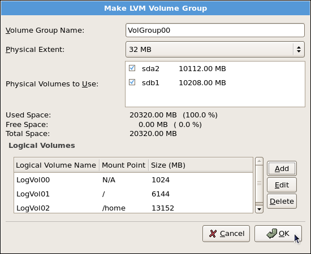Click the 10208.00 MB size text
Viewport: 311px width, 254px height.
(x=202, y=82)
